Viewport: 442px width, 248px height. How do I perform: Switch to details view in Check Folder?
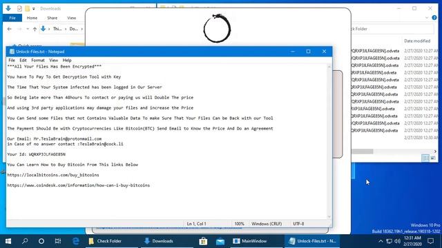tap(425, 158)
